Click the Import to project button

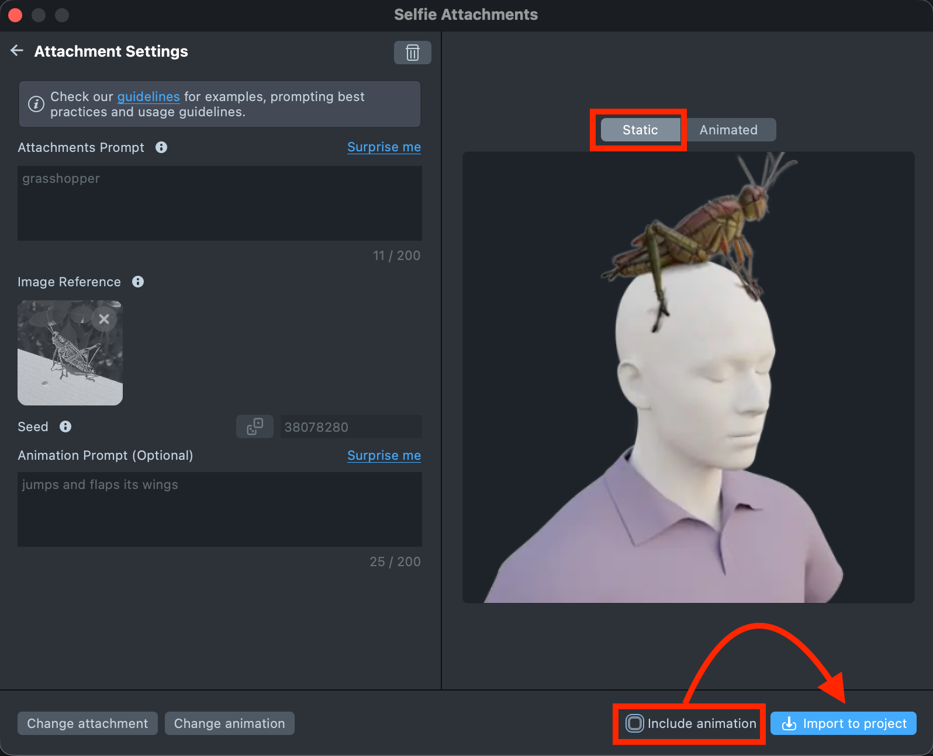coord(844,723)
